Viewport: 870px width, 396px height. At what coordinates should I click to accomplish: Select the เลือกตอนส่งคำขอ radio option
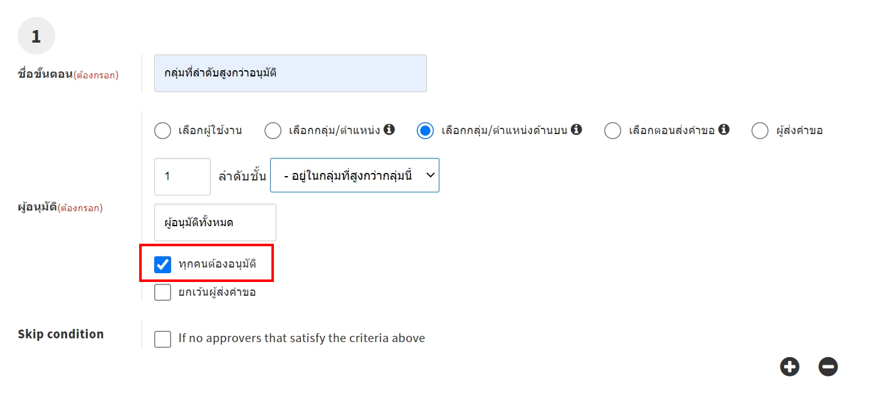(612, 131)
